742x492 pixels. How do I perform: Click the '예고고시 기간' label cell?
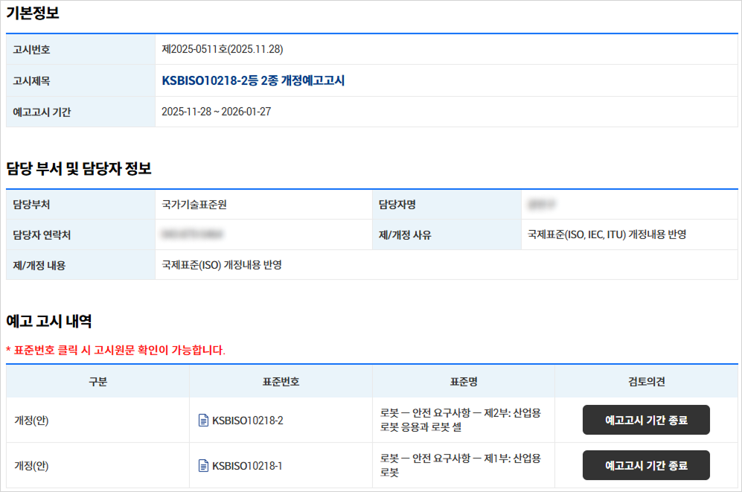point(80,112)
